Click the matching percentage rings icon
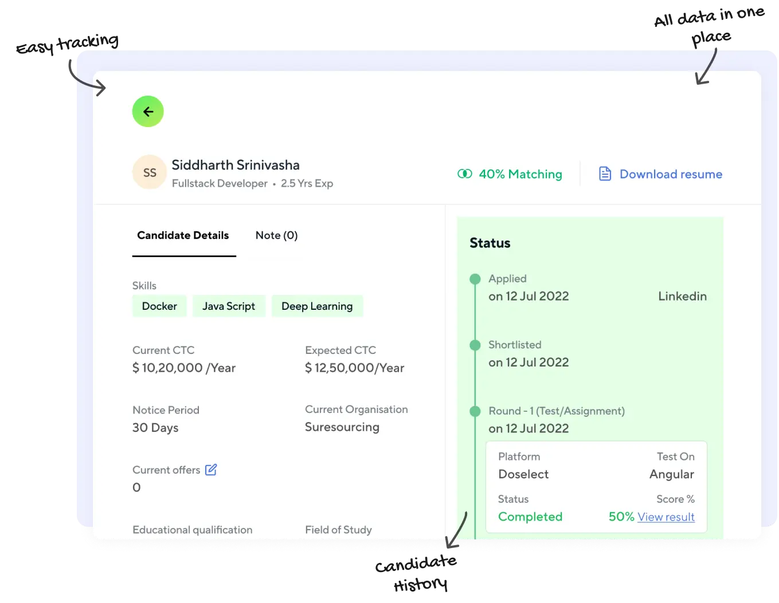 465,174
